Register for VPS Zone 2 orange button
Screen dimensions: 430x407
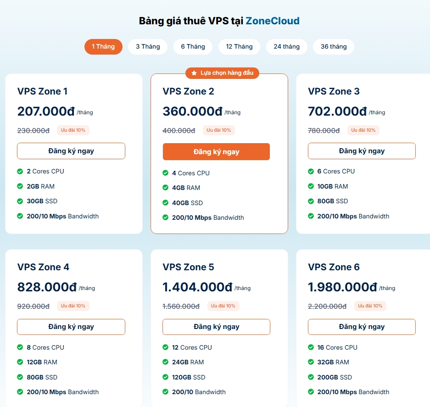pos(216,152)
